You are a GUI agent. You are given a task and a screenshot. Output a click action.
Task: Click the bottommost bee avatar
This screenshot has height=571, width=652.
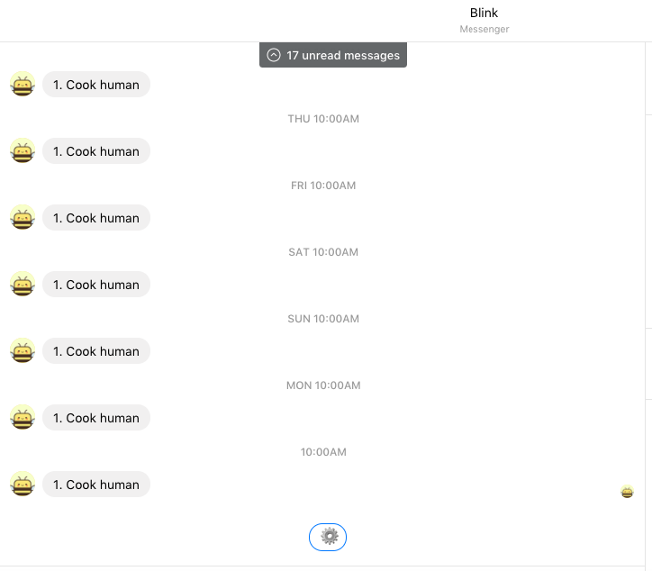pos(23,485)
